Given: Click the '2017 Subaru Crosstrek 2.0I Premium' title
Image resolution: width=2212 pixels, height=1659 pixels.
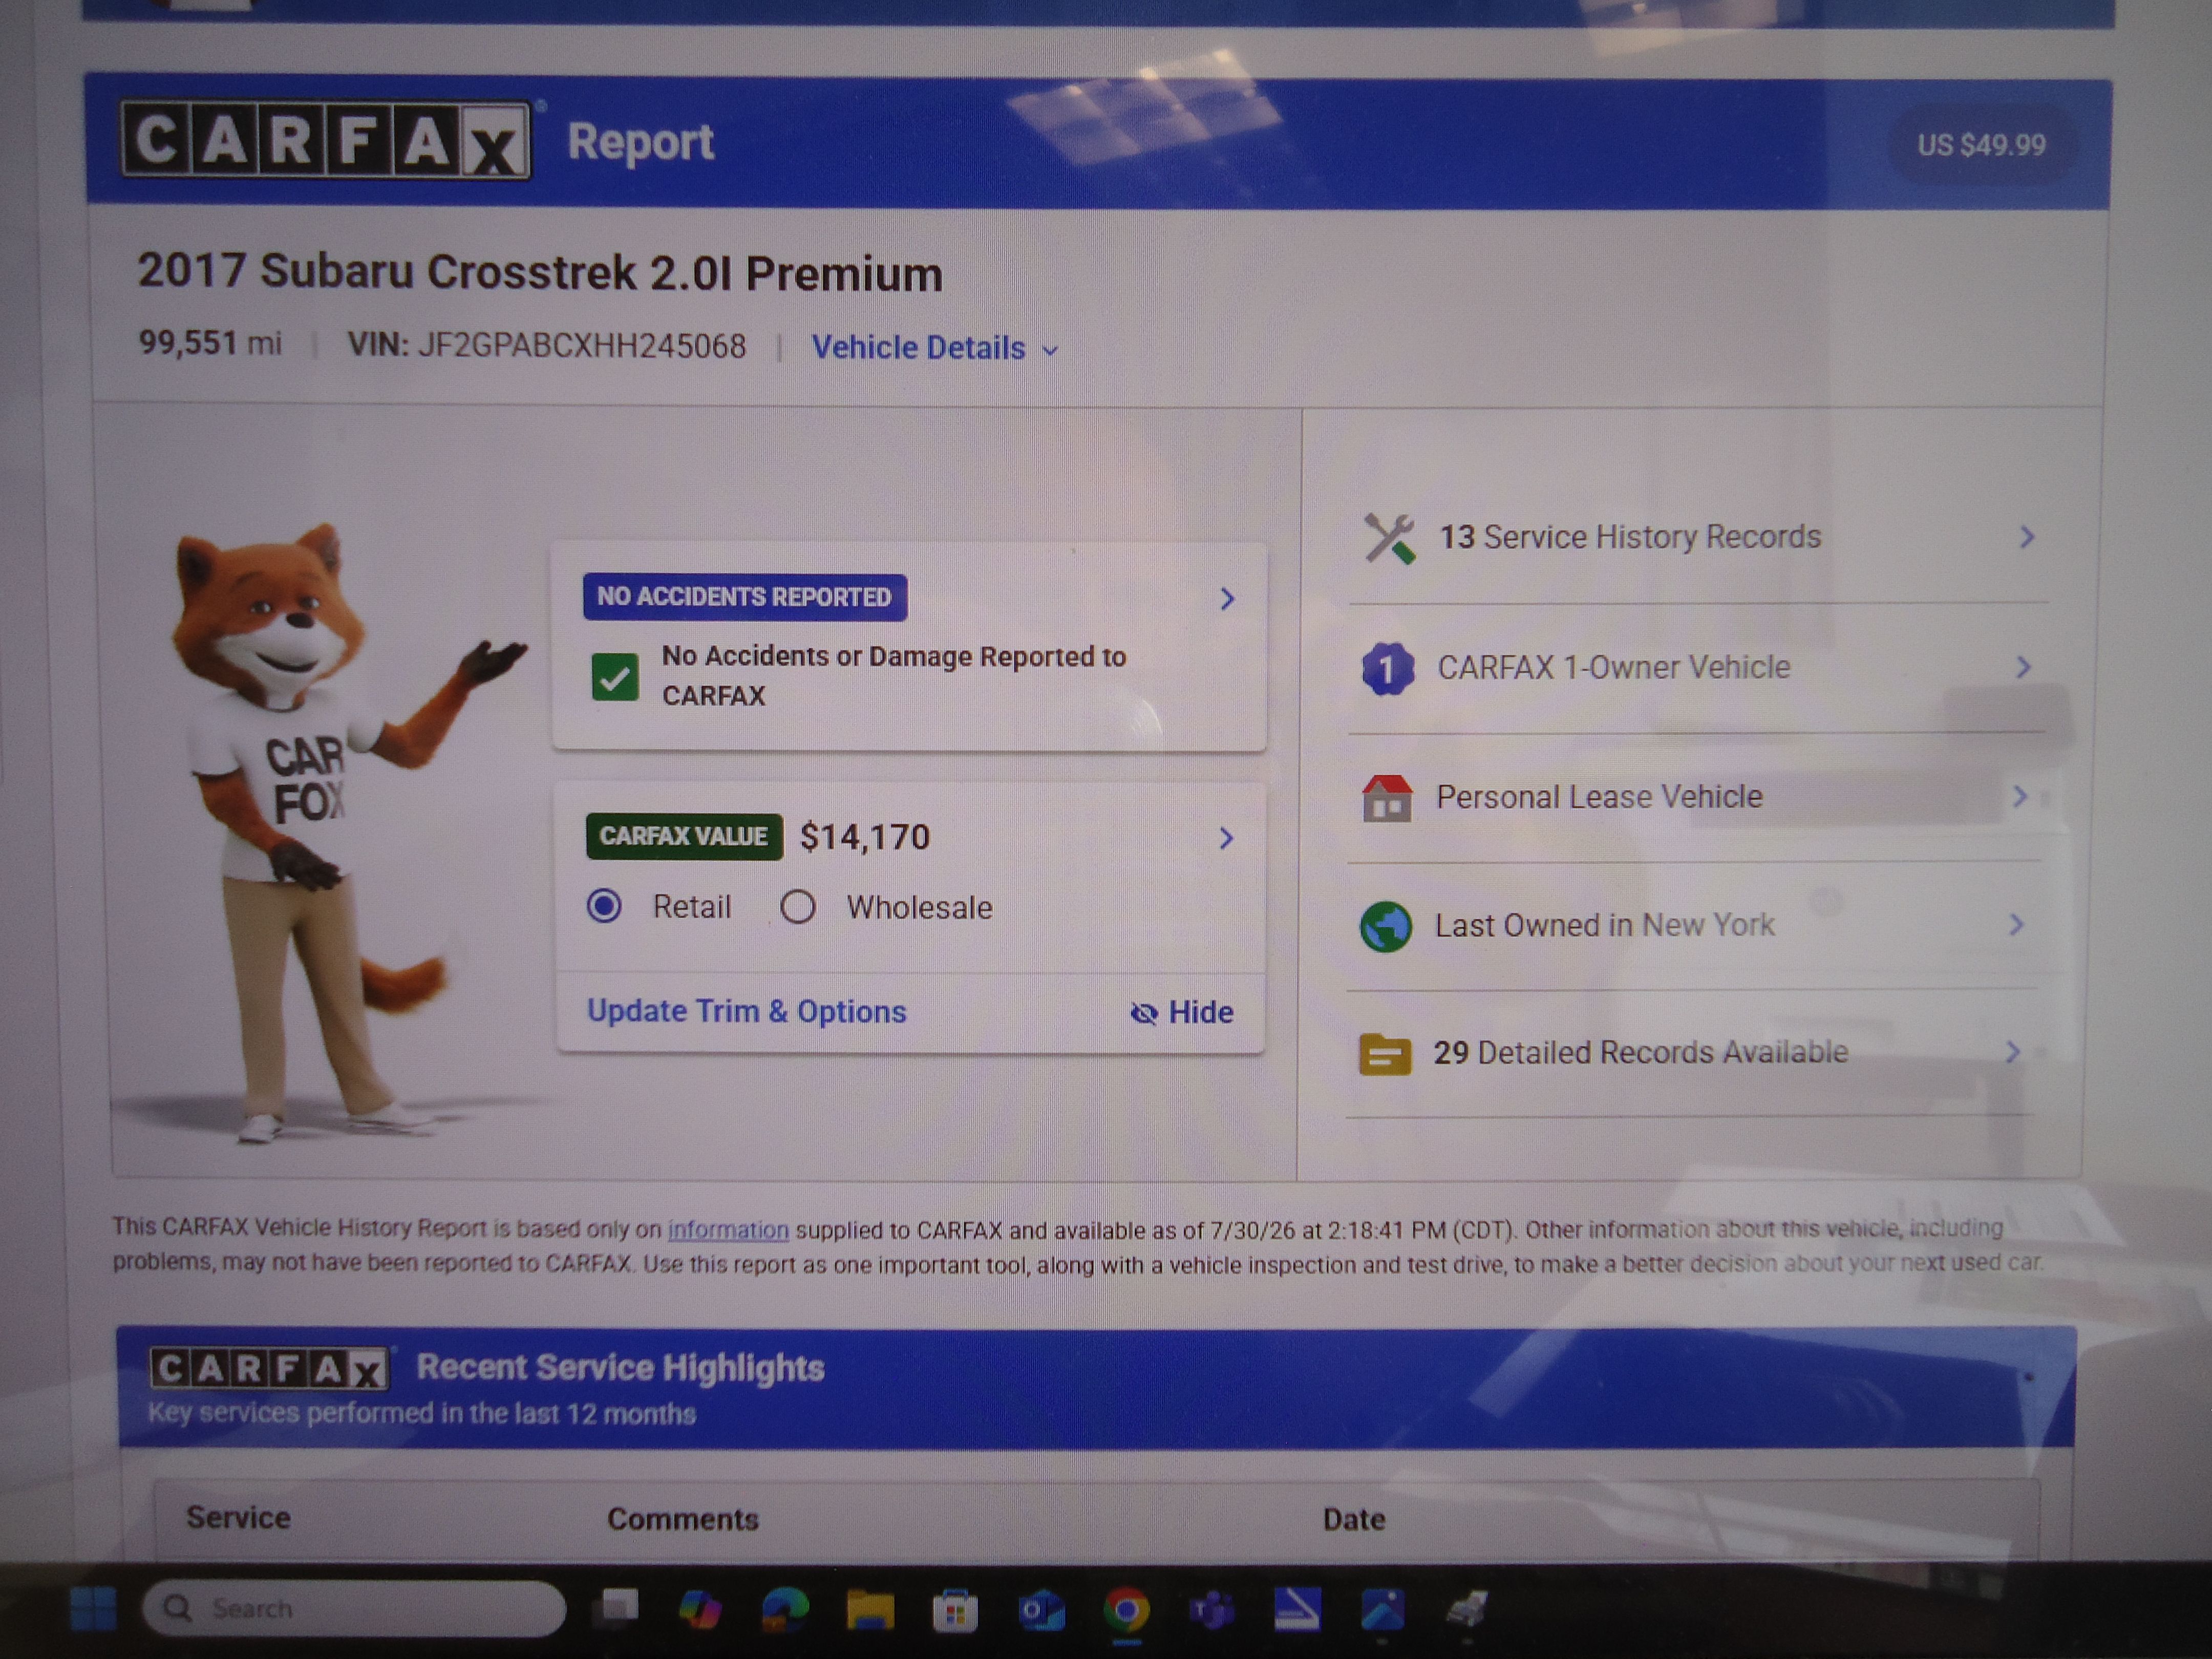Looking at the screenshot, I should [x=540, y=273].
